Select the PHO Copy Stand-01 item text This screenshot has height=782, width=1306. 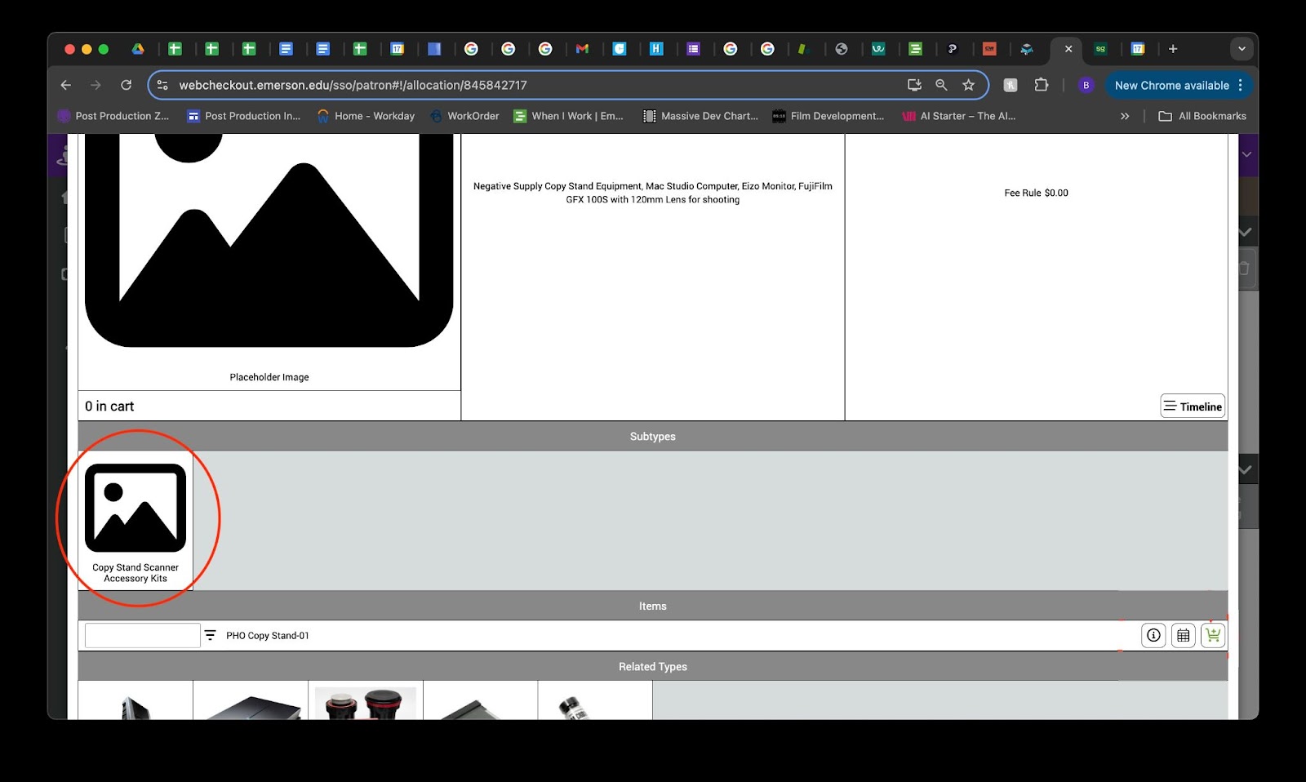coord(268,636)
